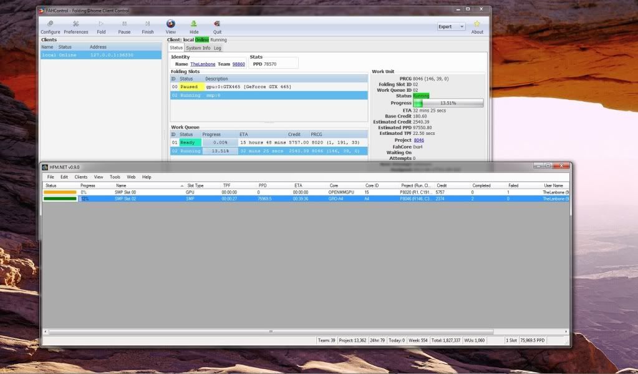Hide the FAHControl window with Hide icon
The image size is (638, 374).
point(194,27)
